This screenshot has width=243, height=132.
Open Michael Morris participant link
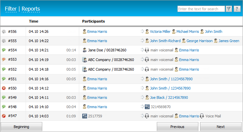(187, 32)
